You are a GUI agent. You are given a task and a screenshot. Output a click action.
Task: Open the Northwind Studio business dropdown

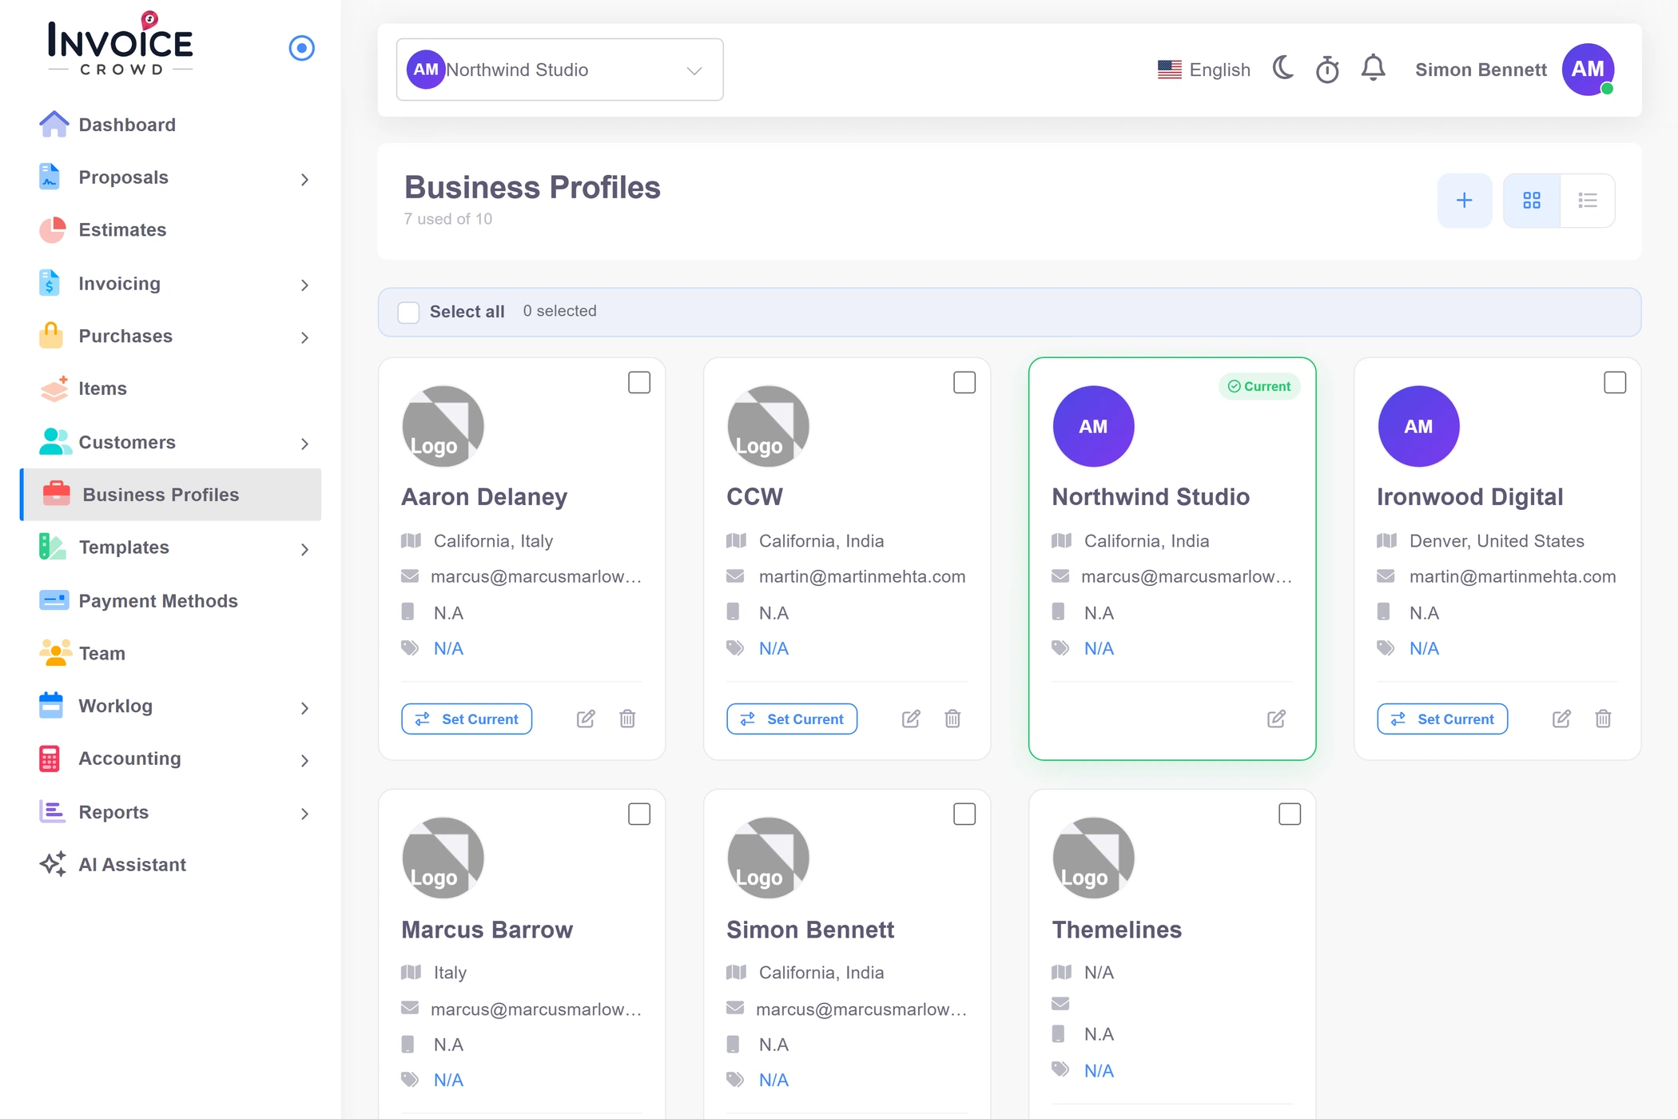click(559, 70)
